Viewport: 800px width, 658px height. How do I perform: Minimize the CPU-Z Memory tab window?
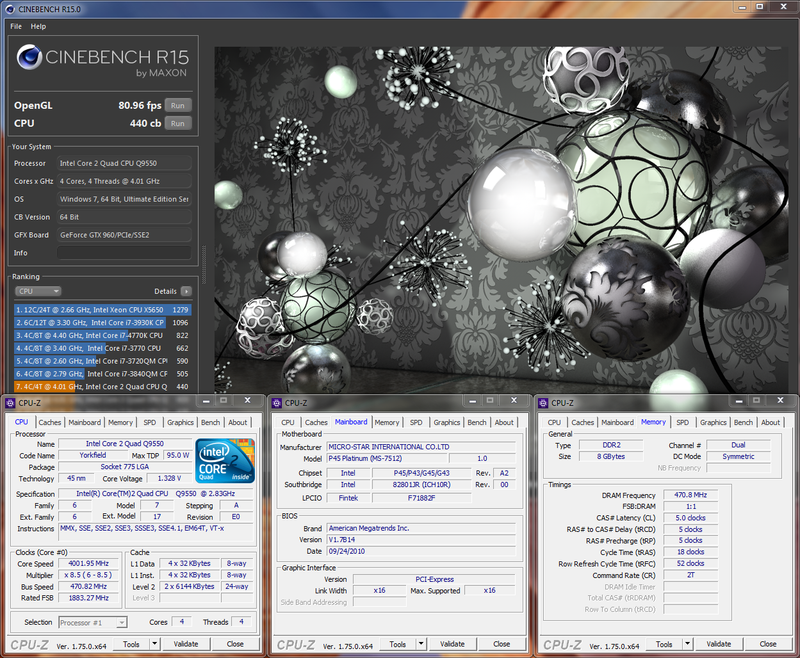[x=739, y=401]
